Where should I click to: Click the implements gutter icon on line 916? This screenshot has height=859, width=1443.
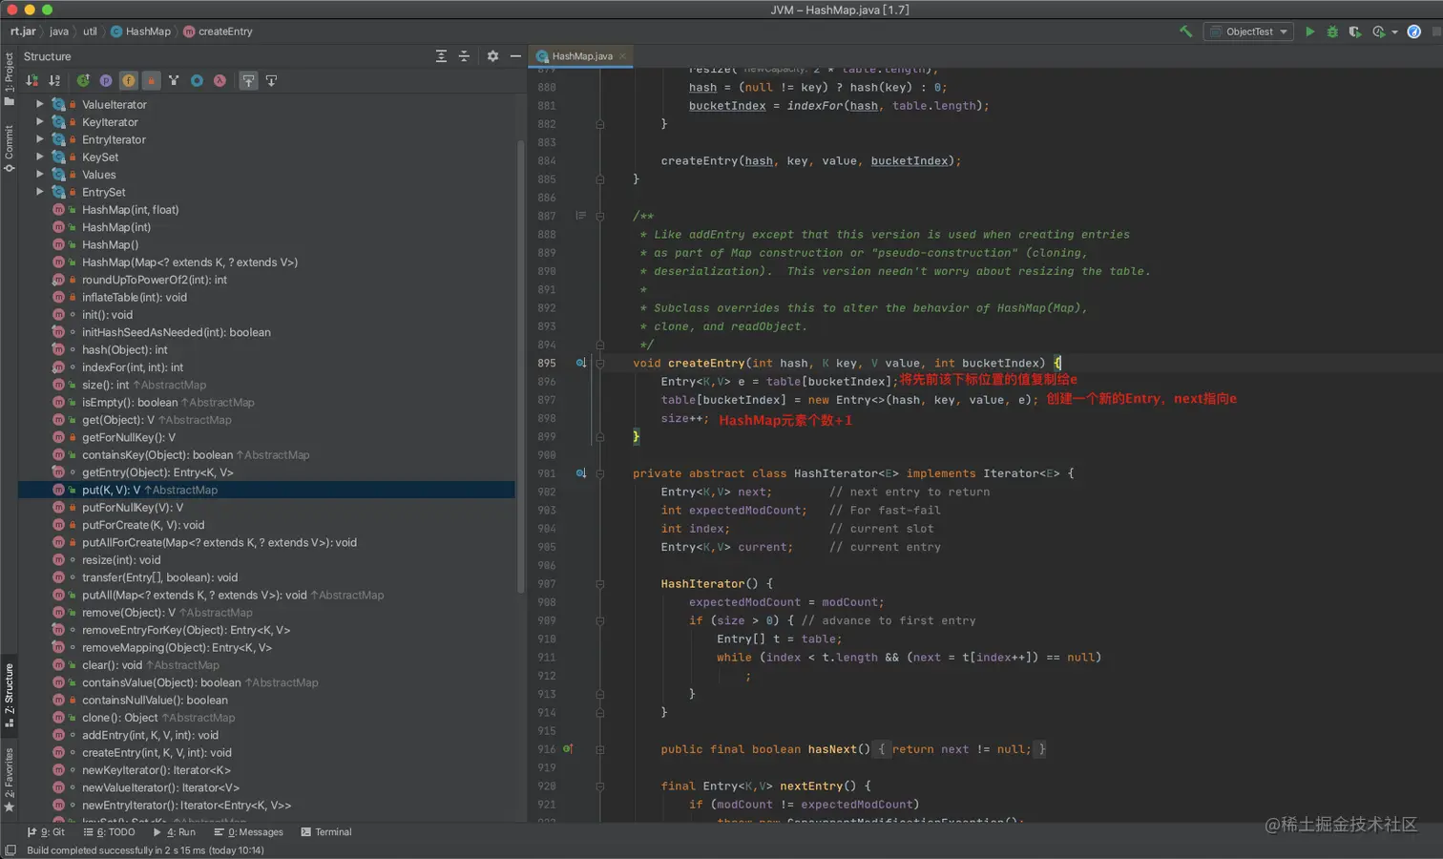(568, 749)
